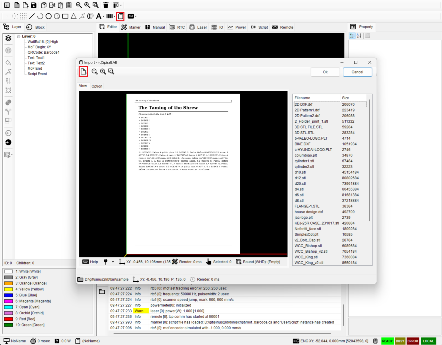Collapse the Layer: 0 tree node

tap(19, 36)
